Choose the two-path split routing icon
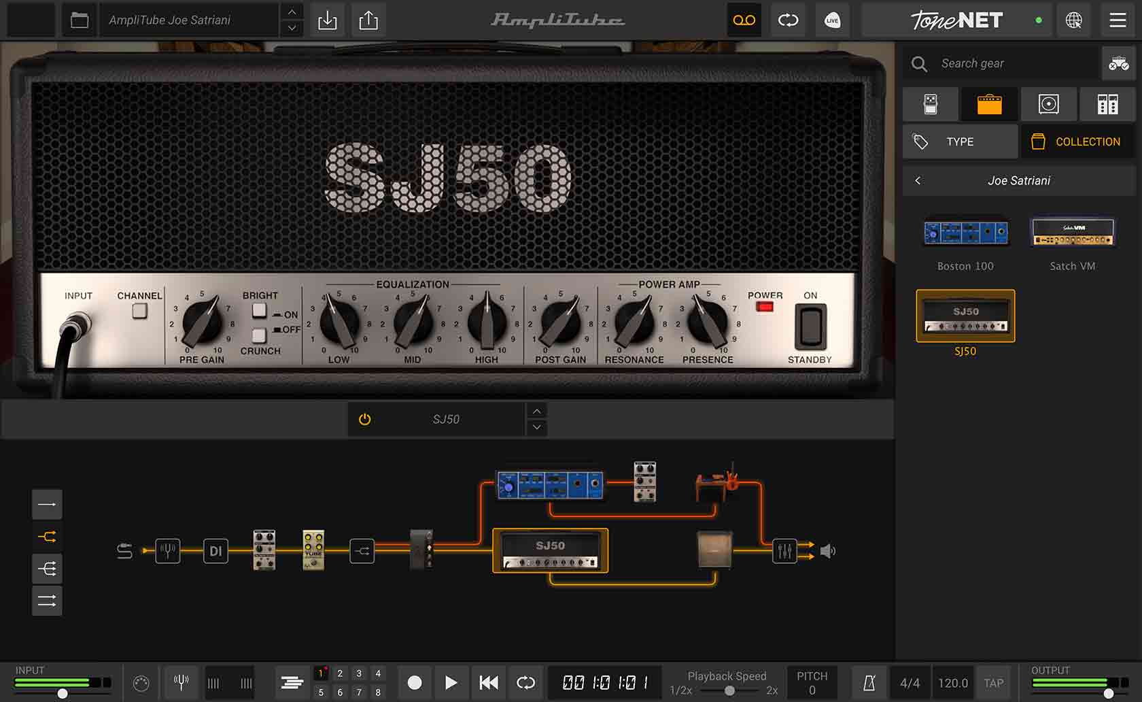This screenshot has width=1142, height=702. pos(47,537)
